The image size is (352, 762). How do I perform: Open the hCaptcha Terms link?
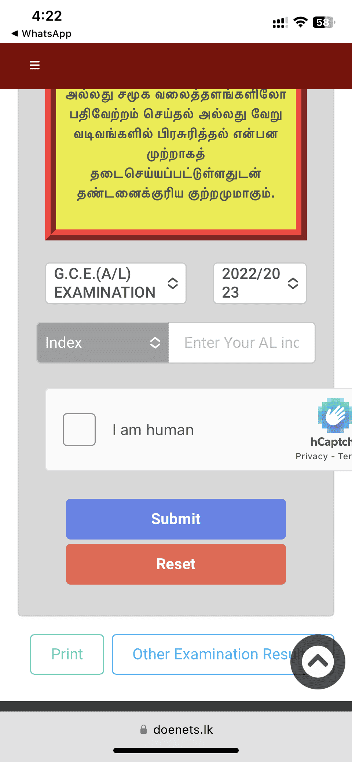coord(346,456)
